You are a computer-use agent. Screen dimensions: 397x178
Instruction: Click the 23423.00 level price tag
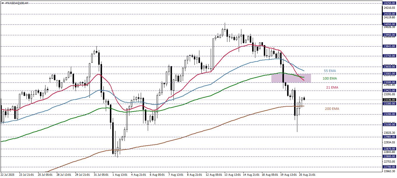(389, 91)
